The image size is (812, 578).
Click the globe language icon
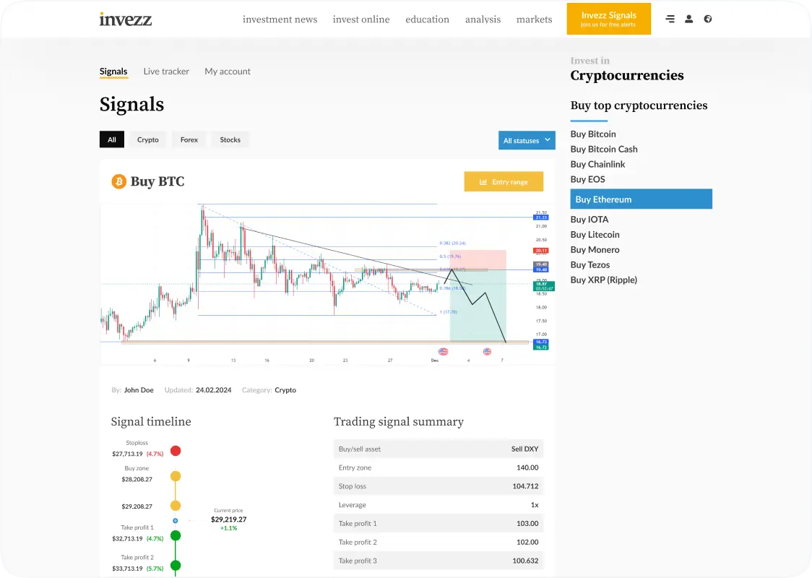click(708, 20)
